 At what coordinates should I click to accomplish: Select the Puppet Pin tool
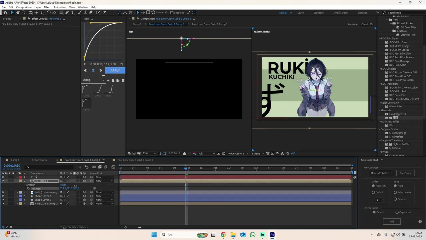(105, 12)
